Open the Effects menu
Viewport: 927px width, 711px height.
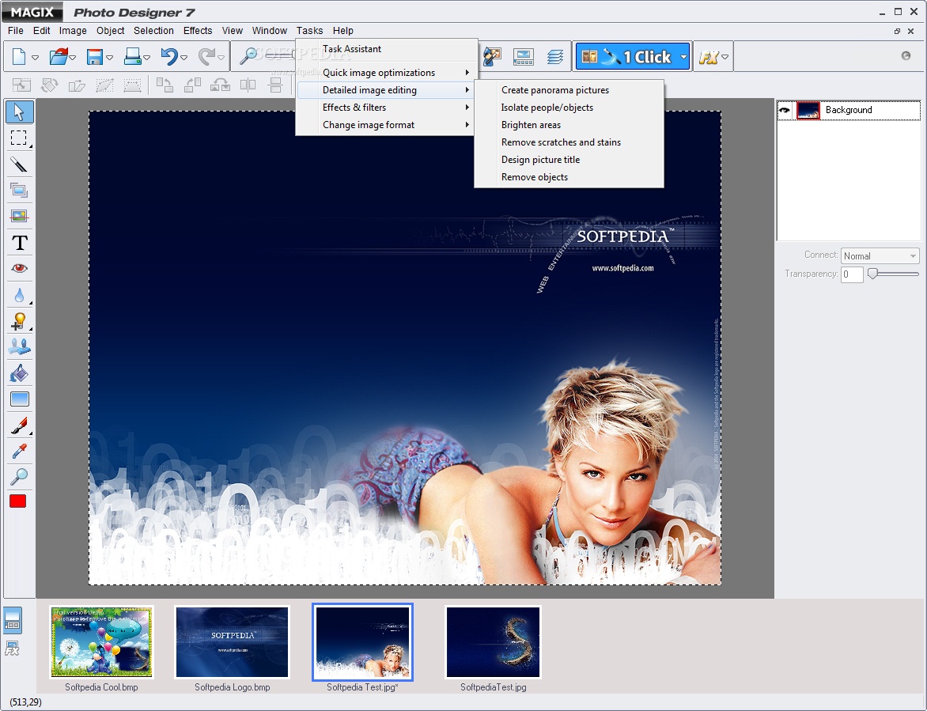coord(198,31)
